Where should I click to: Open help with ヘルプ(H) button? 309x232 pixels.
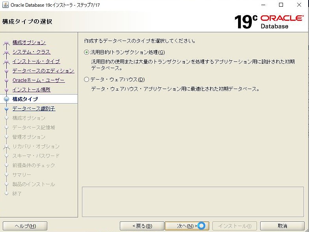click(x=25, y=226)
